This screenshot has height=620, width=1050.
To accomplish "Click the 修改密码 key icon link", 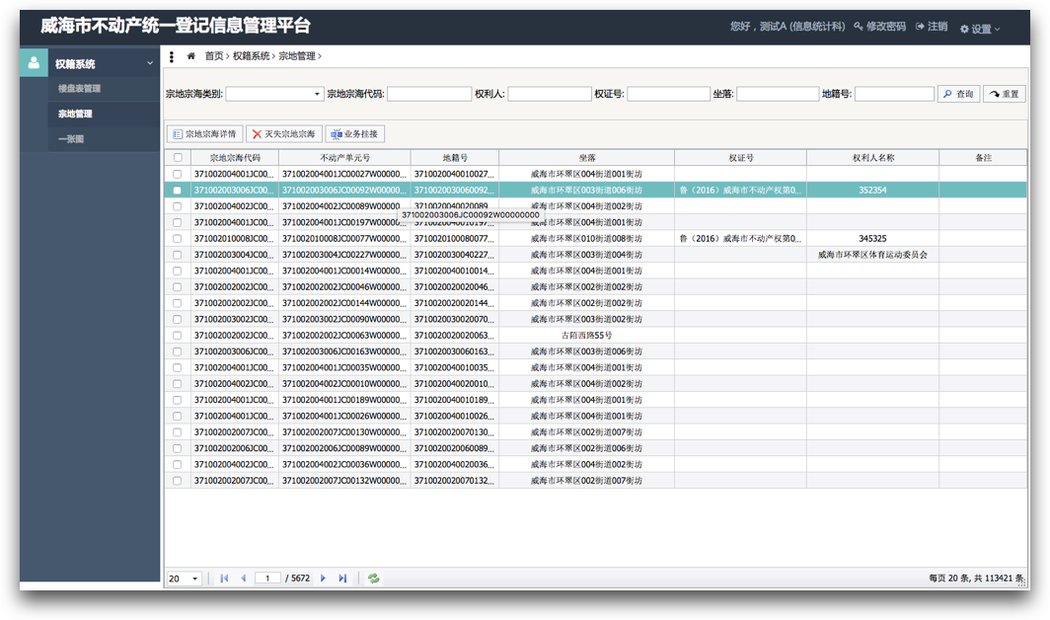I will click(x=879, y=26).
